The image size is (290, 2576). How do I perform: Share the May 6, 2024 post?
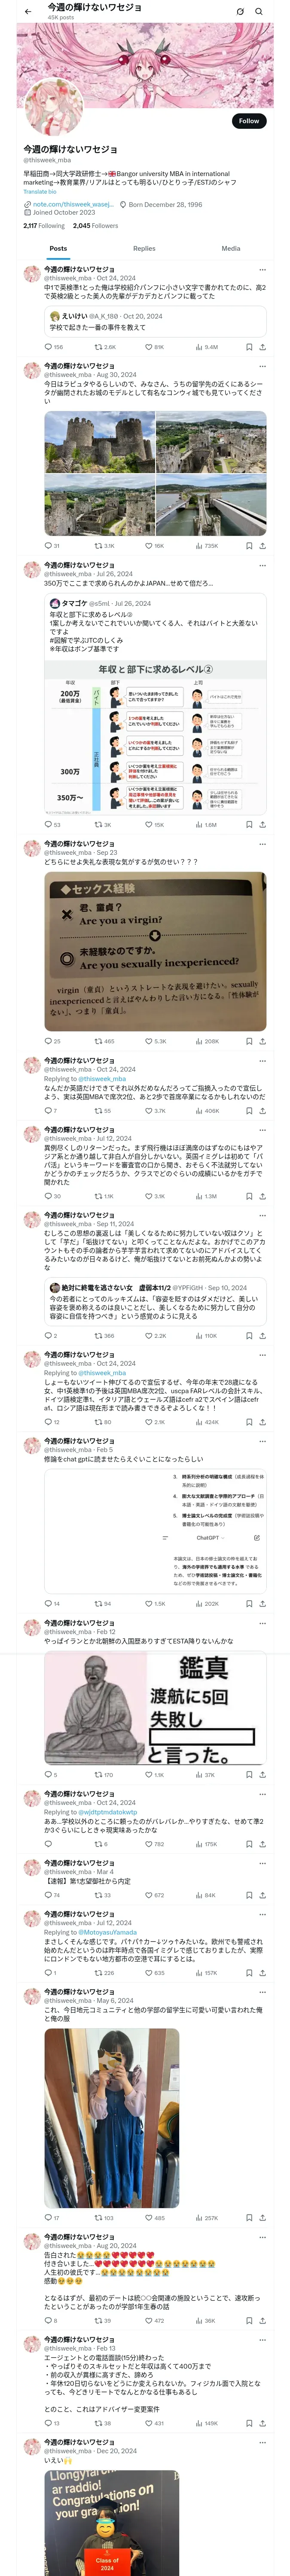click(262, 2218)
